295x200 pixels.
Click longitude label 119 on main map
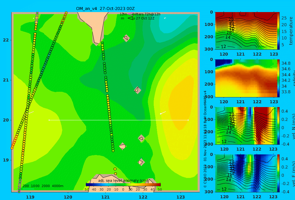tap(30, 197)
